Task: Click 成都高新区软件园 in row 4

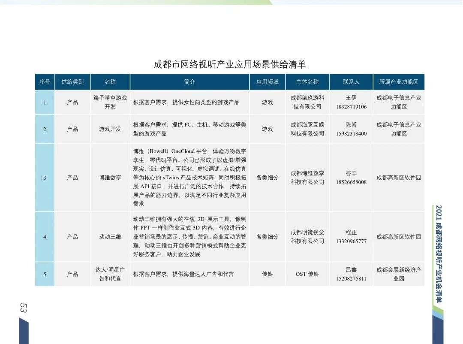Action: click(399, 237)
